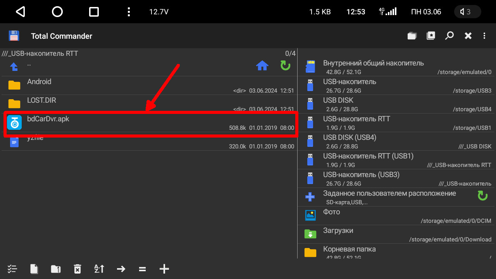Open recent apps with the square button

tap(94, 12)
